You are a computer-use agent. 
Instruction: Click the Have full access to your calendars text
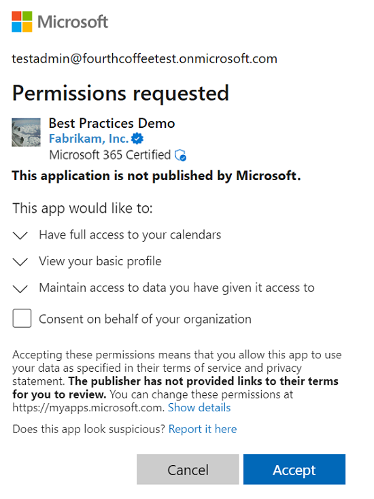click(130, 235)
